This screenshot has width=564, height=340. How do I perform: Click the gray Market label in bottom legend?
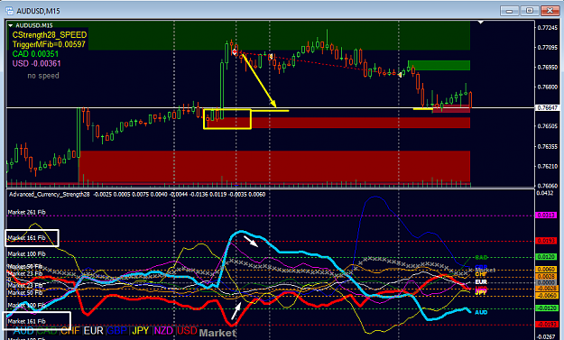[217, 333]
